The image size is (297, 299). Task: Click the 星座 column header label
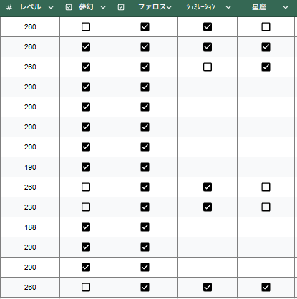pyautogui.click(x=259, y=7)
